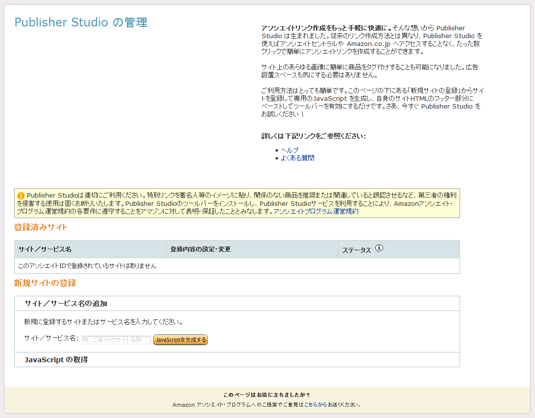Viewport: 535px width, 418px height.
Task: Click the orange warning notice icon
Action: (21, 196)
